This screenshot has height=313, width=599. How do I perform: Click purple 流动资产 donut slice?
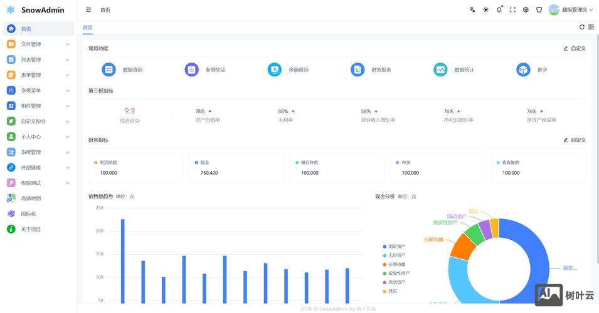tap(485, 230)
